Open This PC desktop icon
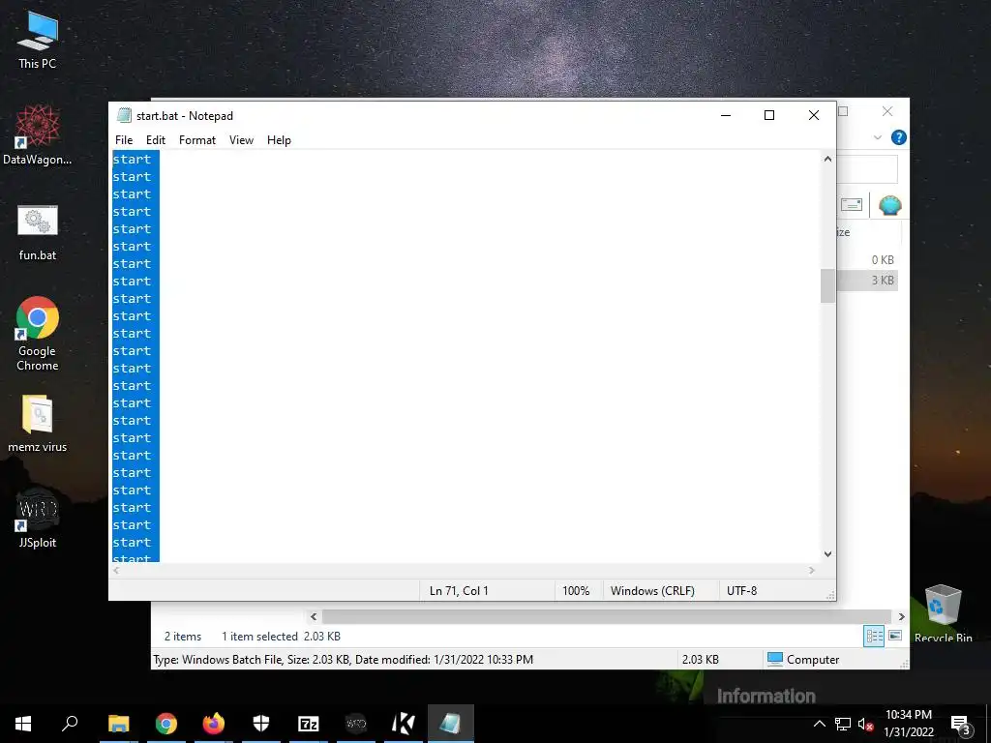The height and width of the screenshot is (743, 991). [x=38, y=41]
